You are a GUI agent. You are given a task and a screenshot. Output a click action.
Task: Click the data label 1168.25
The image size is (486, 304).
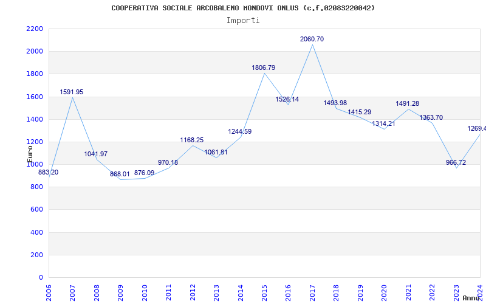192,140
